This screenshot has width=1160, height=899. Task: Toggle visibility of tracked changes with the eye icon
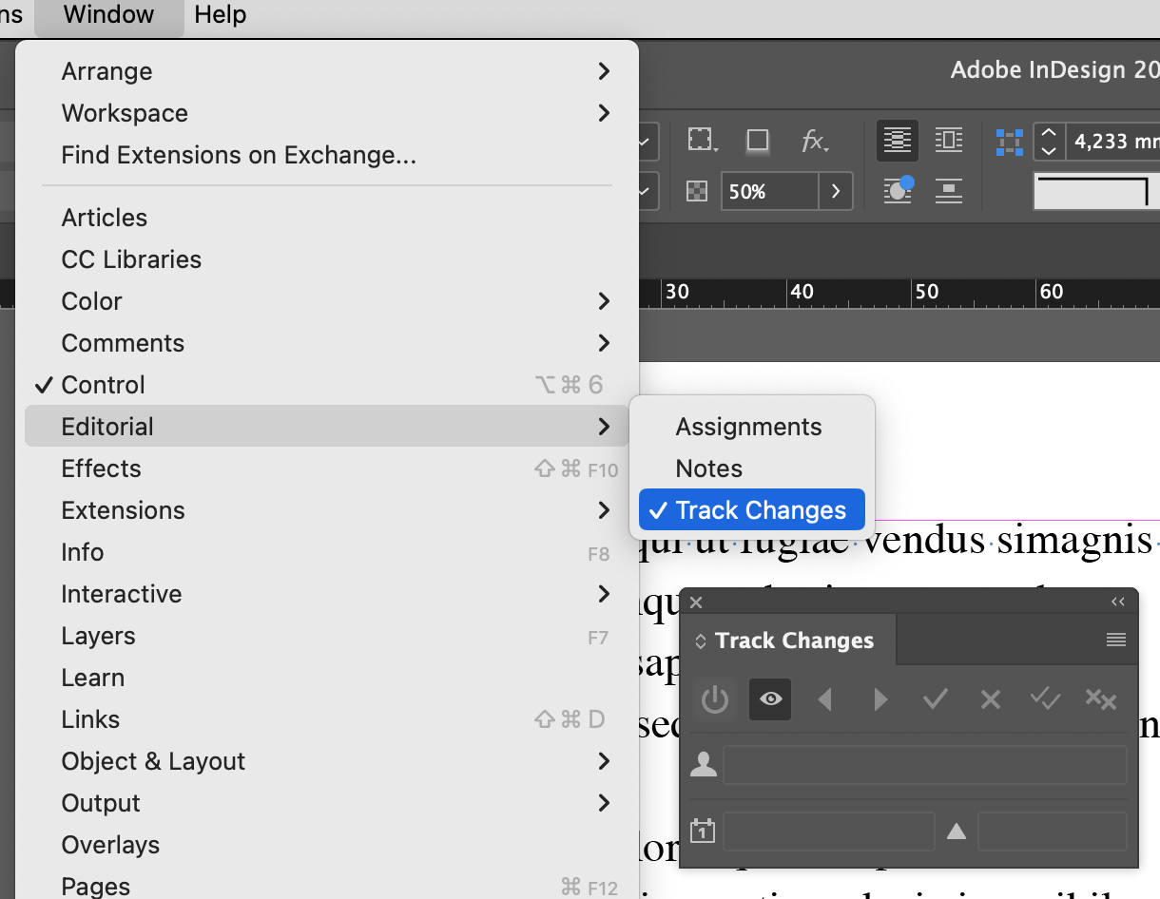pos(769,699)
